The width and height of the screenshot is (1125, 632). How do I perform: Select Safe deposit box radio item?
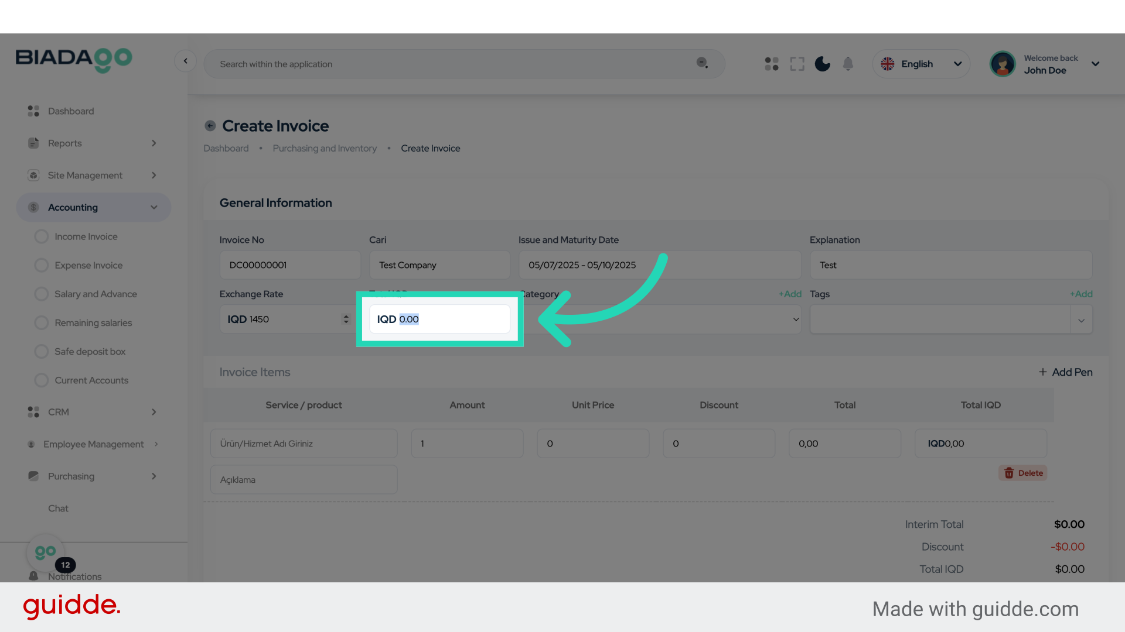[42, 351]
